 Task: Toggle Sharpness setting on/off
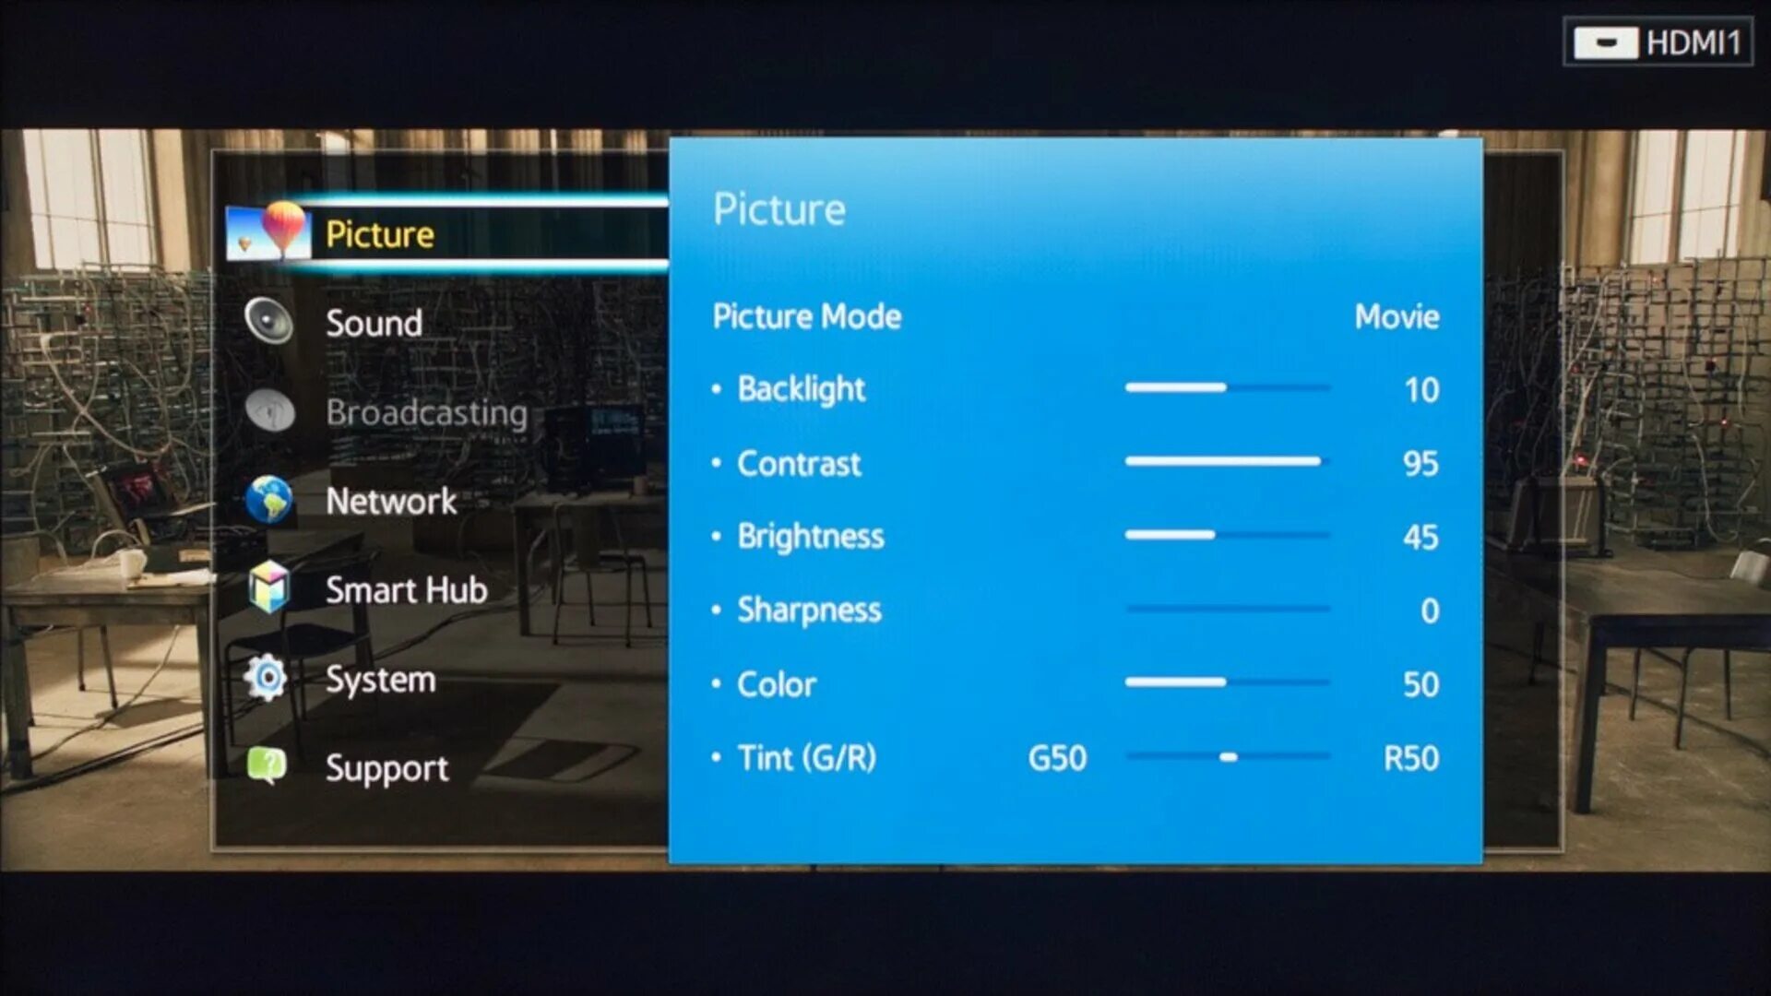pyautogui.click(x=809, y=606)
